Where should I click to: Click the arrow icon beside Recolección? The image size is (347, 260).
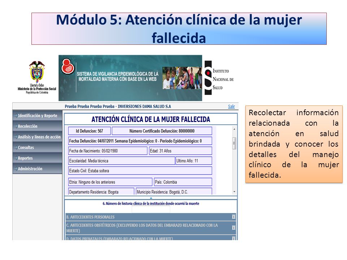(16, 126)
